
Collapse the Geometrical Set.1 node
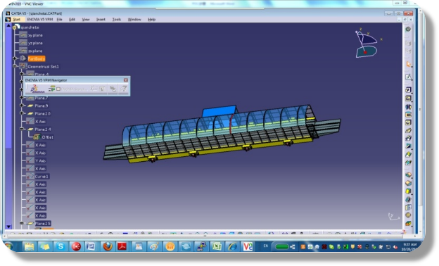pyautogui.click(x=15, y=66)
